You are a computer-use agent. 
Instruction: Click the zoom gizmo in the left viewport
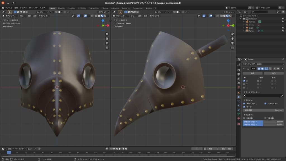pos(107,34)
